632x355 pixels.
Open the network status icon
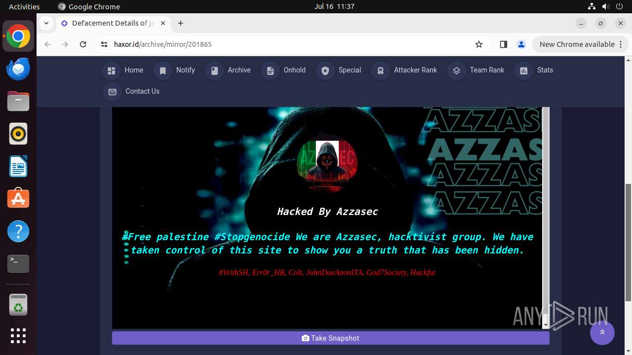[x=592, y=6]
